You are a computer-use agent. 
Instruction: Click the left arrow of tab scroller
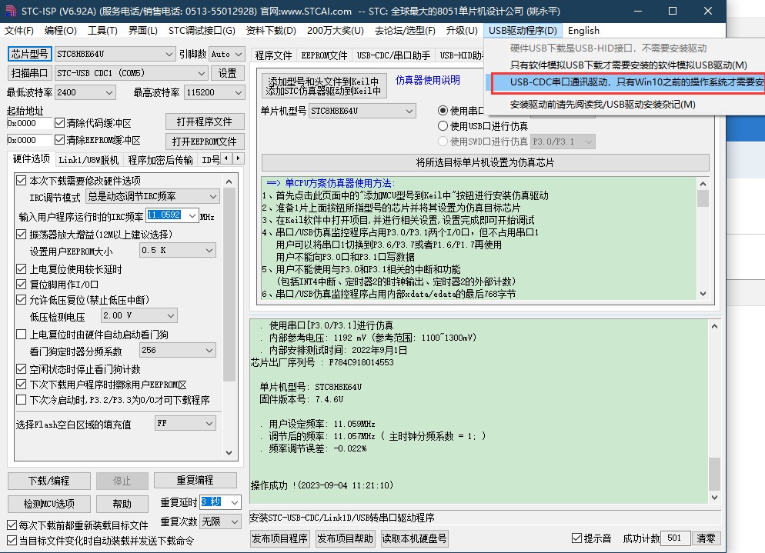(x=226, y=158)
